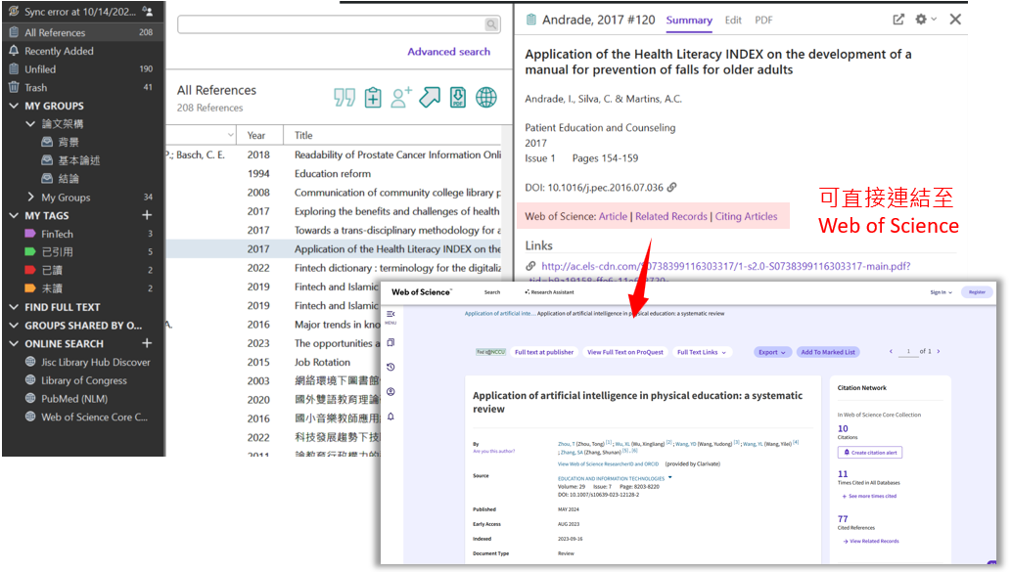Screen dimensions: 1011x572
Task: Collapse the FIND FULL TEXT section
Action: (14, 307)
